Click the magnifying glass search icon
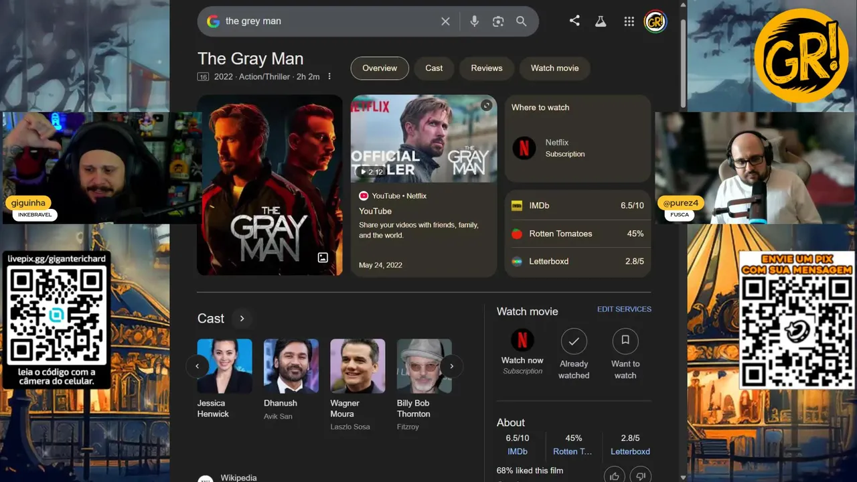Image resolution: width=857 pixels, height=482 pixels. [521, 21]
